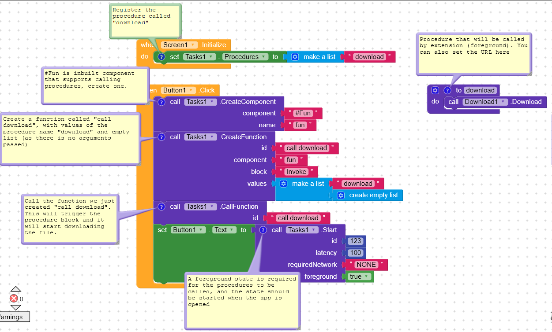Viewport: 552px width, 332px height.
Task: Click comment about '#Fun is inbuilt component'
Action: tap(94, 86)
